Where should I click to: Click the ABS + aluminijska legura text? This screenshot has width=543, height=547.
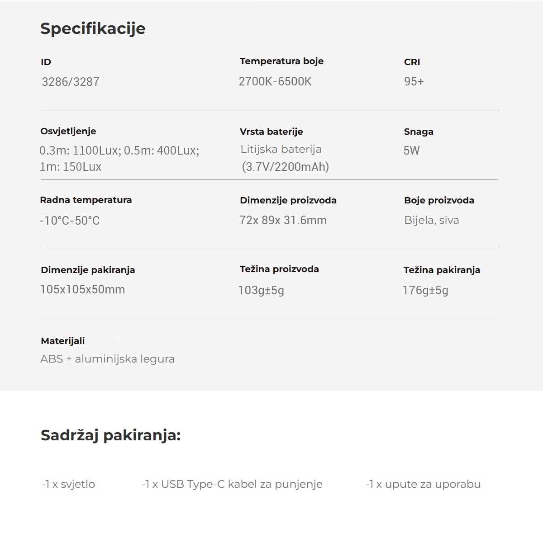(x=107, y=359)
